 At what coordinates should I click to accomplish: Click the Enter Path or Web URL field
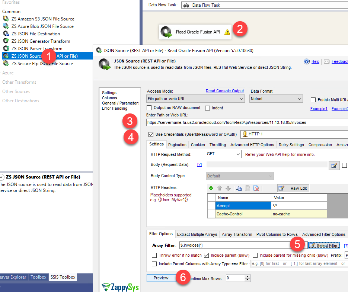coord(247,122)
